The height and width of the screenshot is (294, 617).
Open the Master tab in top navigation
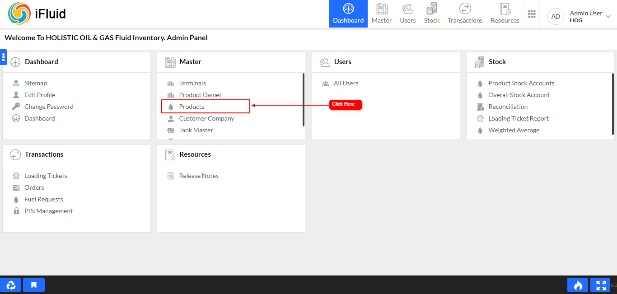pyautogui.click(x=382, y=14)
